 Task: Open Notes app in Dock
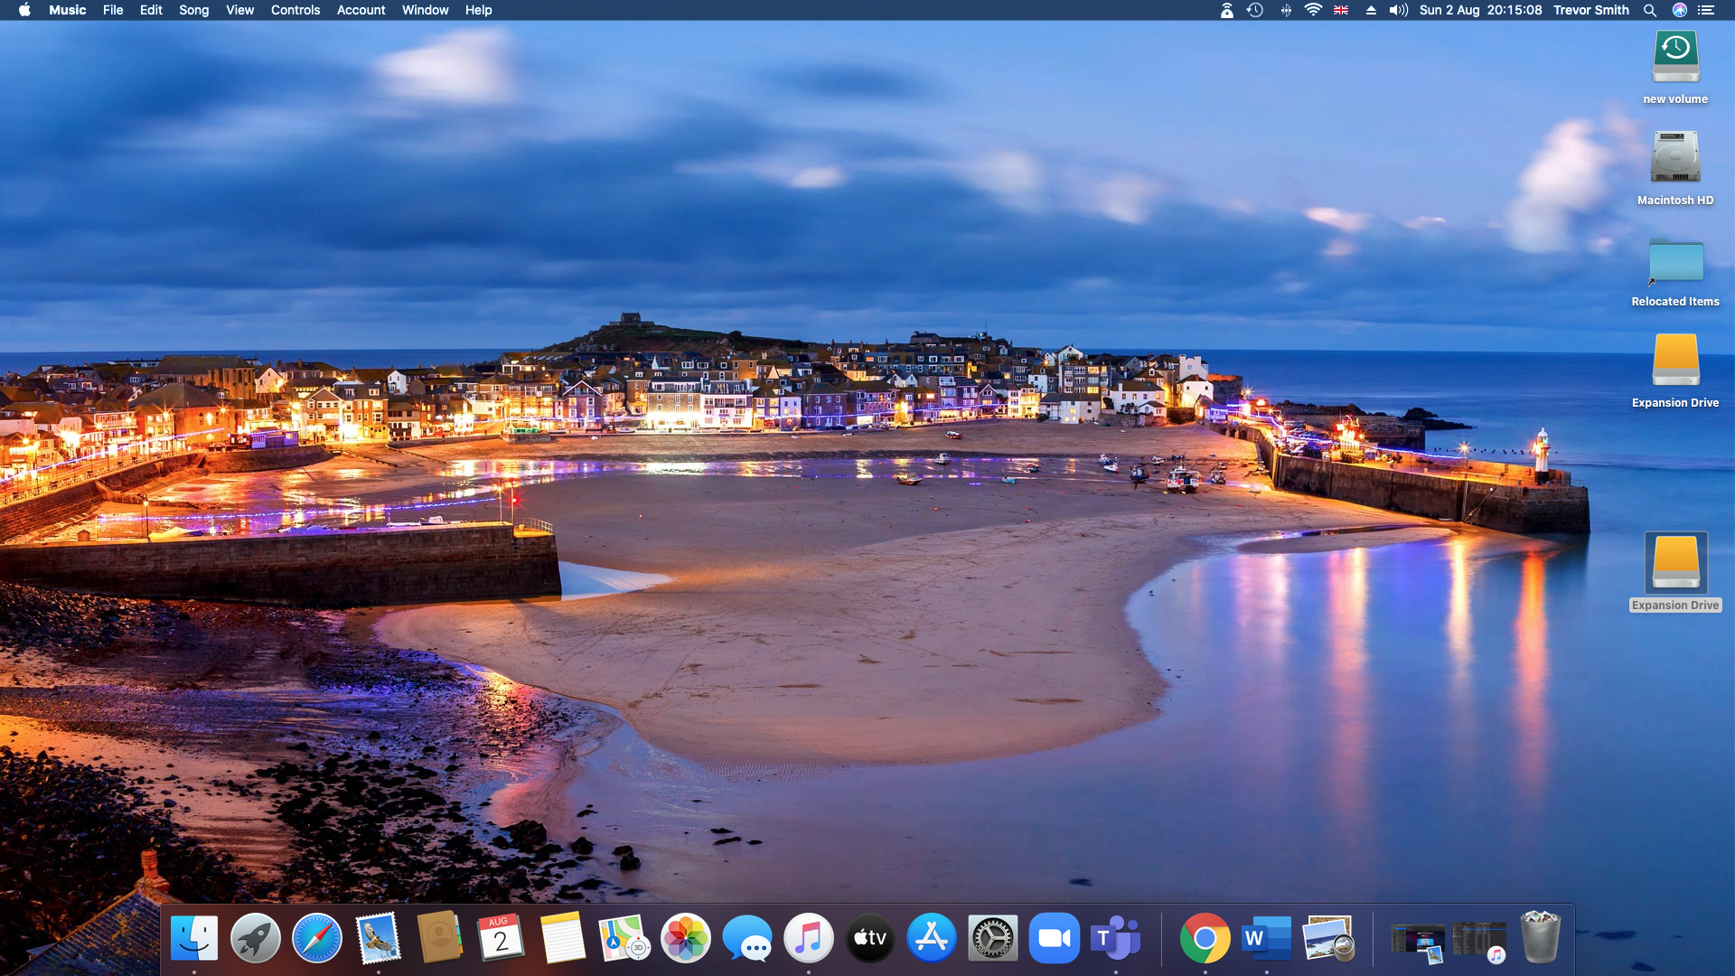click(x=562, y=938)
